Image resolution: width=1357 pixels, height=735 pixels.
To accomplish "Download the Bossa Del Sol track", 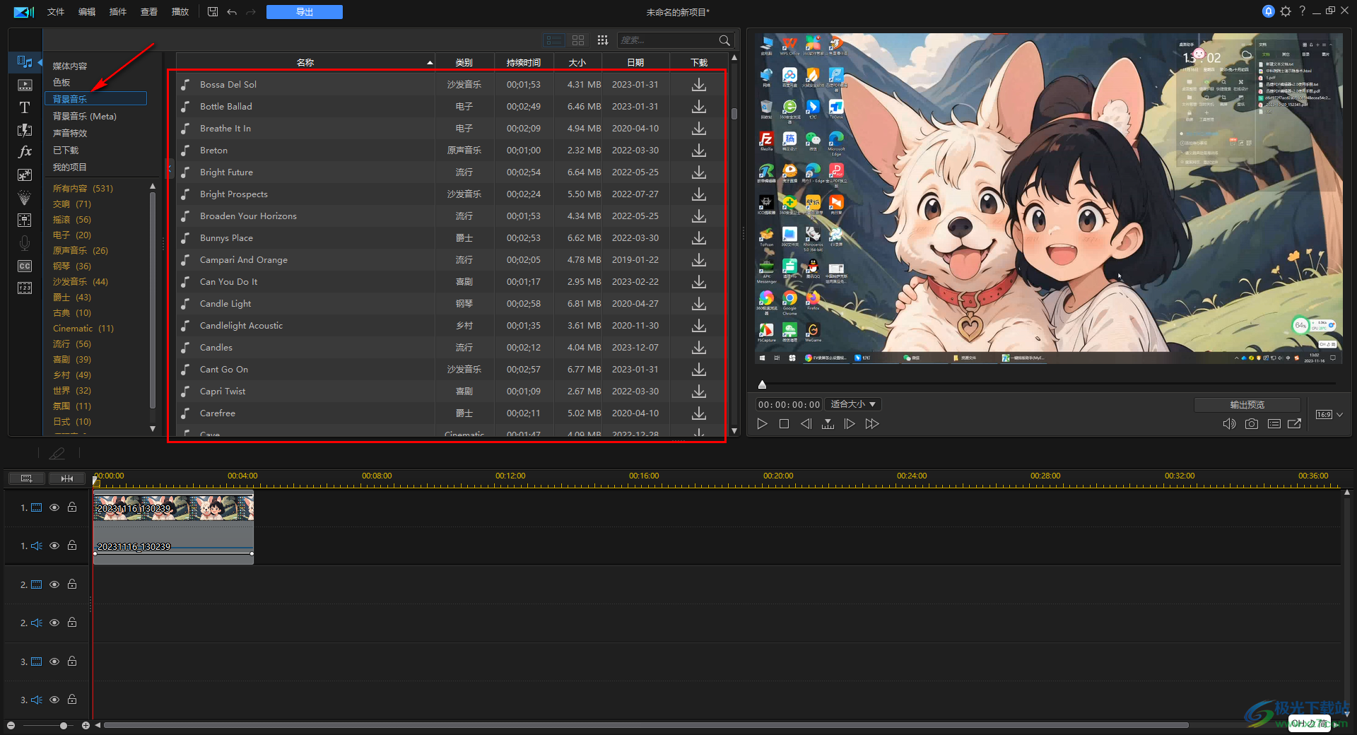I will pos(699,84).
